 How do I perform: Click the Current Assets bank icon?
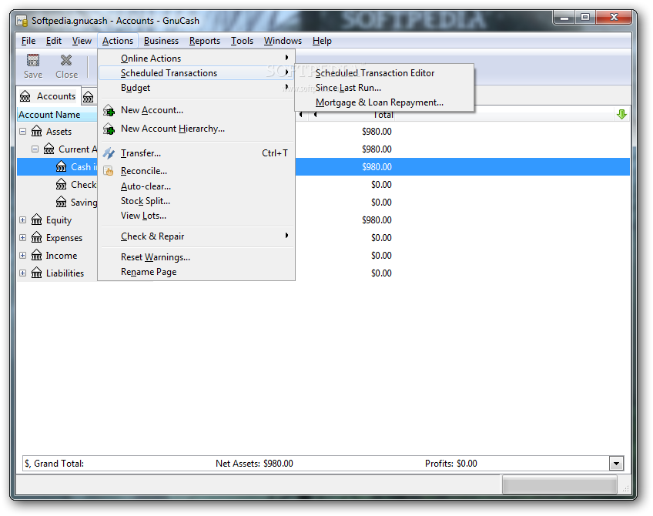pos(49,149)
